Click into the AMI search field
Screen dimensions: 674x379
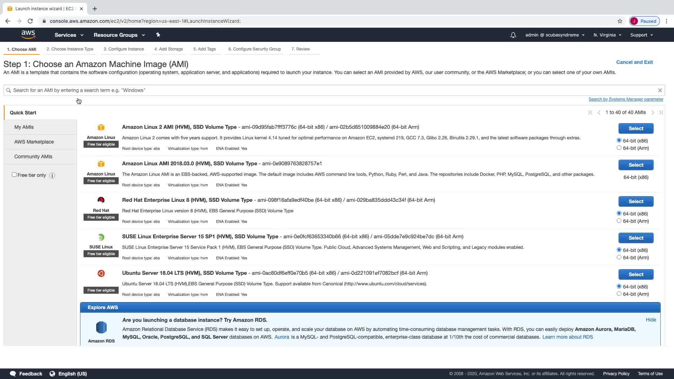(316, 90)
